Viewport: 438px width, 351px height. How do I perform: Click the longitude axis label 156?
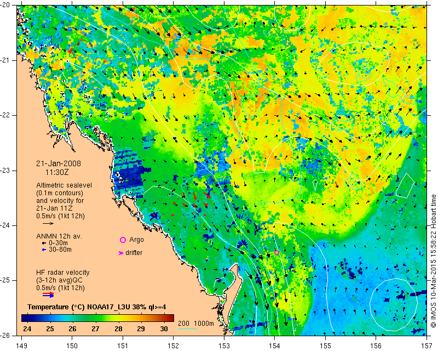click(376, 346)
